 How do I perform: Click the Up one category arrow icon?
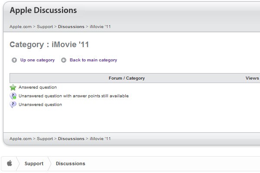(14, 60)
